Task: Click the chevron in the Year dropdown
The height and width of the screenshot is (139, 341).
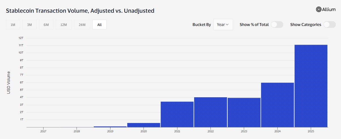Action: (x=227, y=25)
